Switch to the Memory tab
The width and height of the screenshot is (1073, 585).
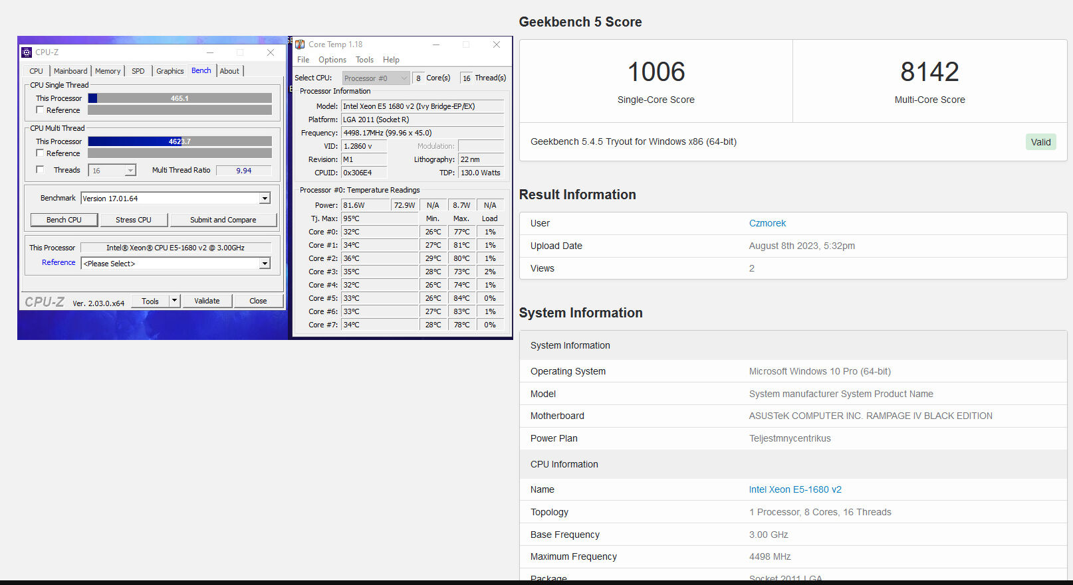[x=108, y=71]
